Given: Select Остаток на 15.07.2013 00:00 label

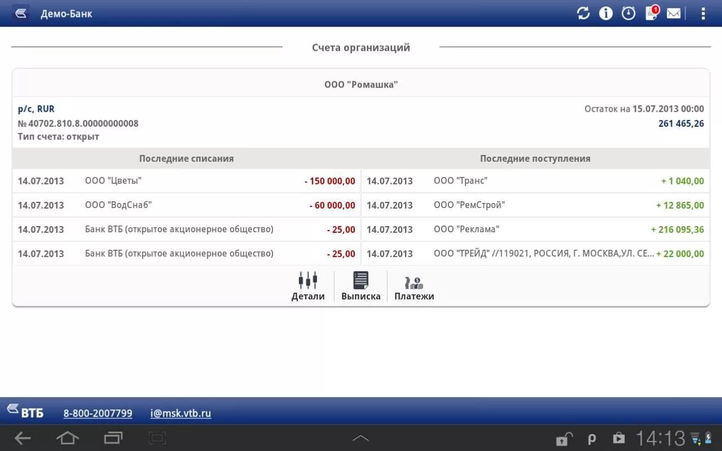Looking at the screenshot, I should [644, 109].
